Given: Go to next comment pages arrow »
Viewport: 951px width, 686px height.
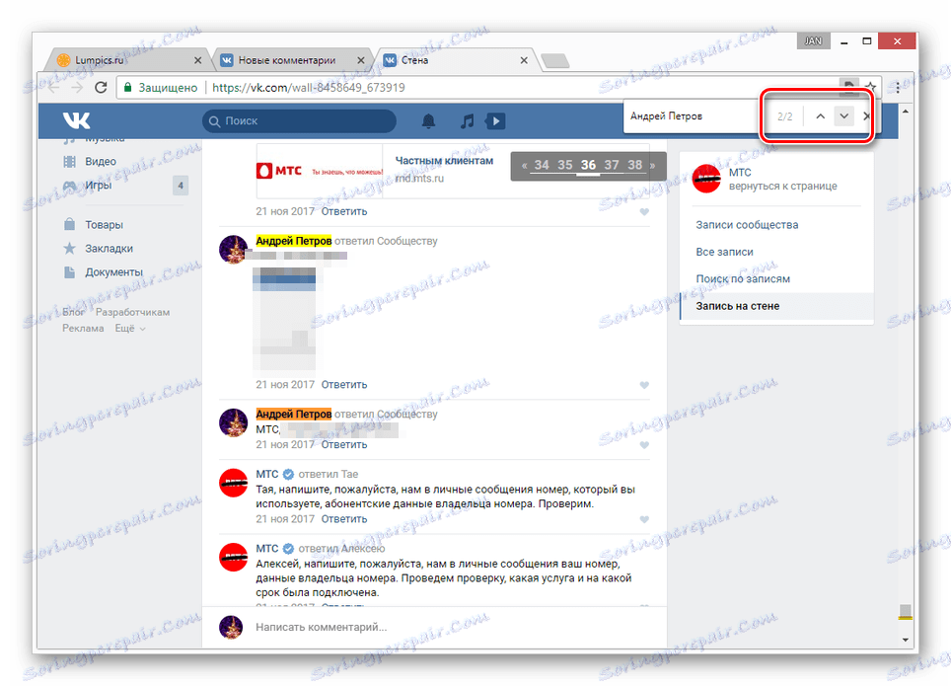Looking at the screenshot, I should tap(653, 165).
